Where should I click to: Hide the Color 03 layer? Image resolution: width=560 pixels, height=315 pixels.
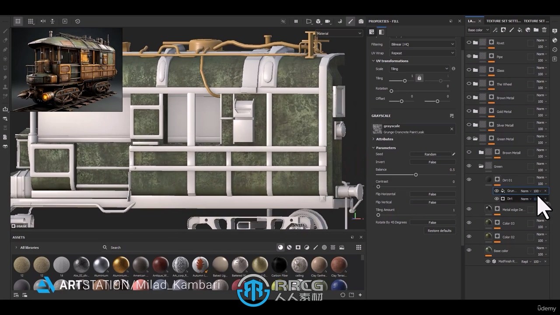tap(469, 223)
